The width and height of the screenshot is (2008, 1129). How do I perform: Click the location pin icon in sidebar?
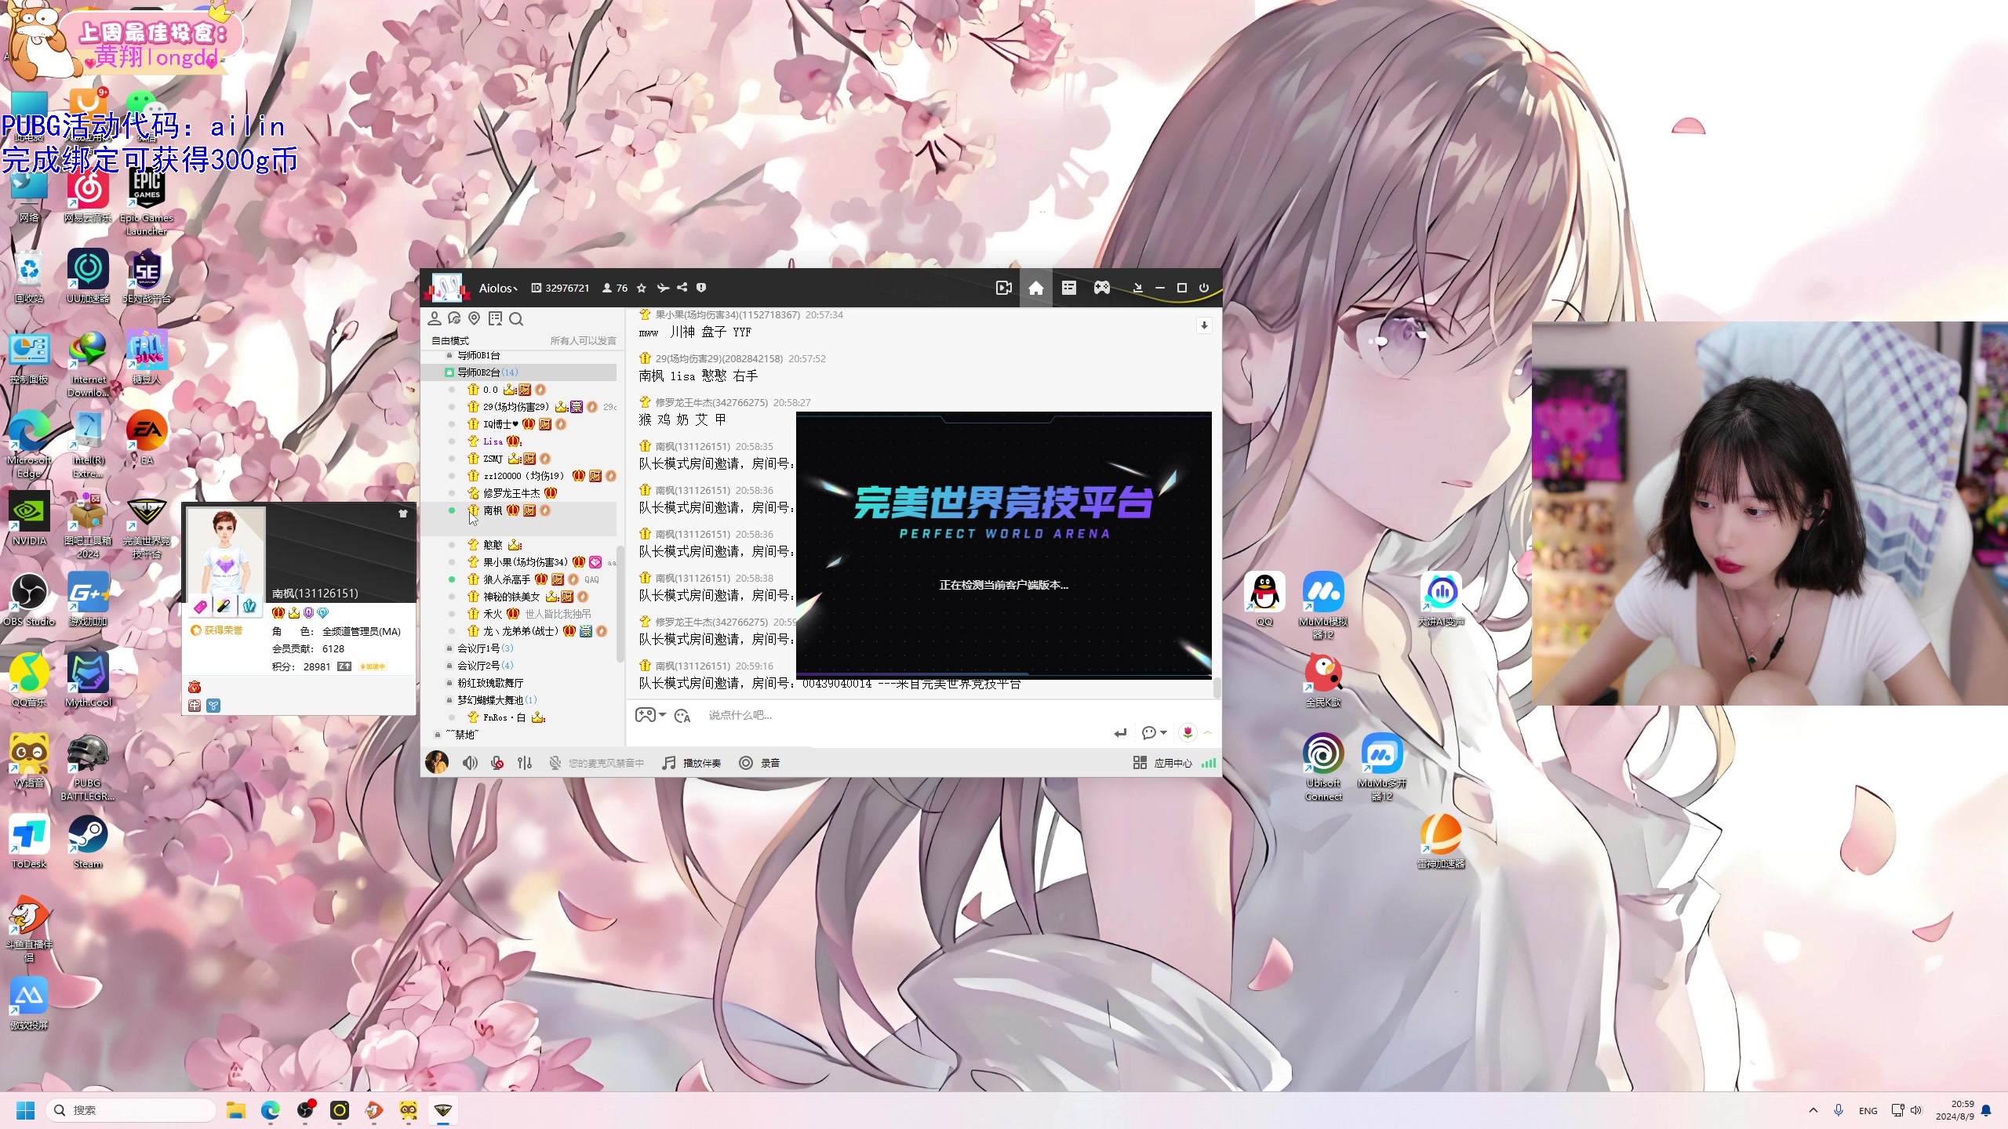[474, 318]
